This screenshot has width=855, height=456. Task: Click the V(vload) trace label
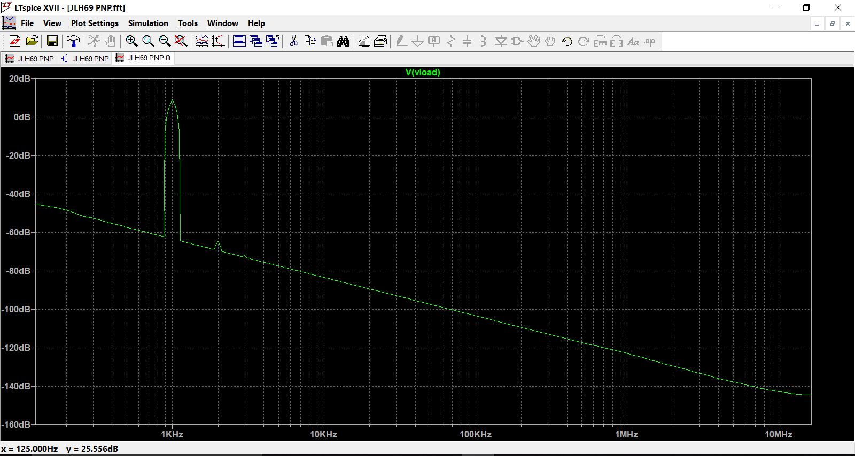pyautogui.click(x=423, y=73)
